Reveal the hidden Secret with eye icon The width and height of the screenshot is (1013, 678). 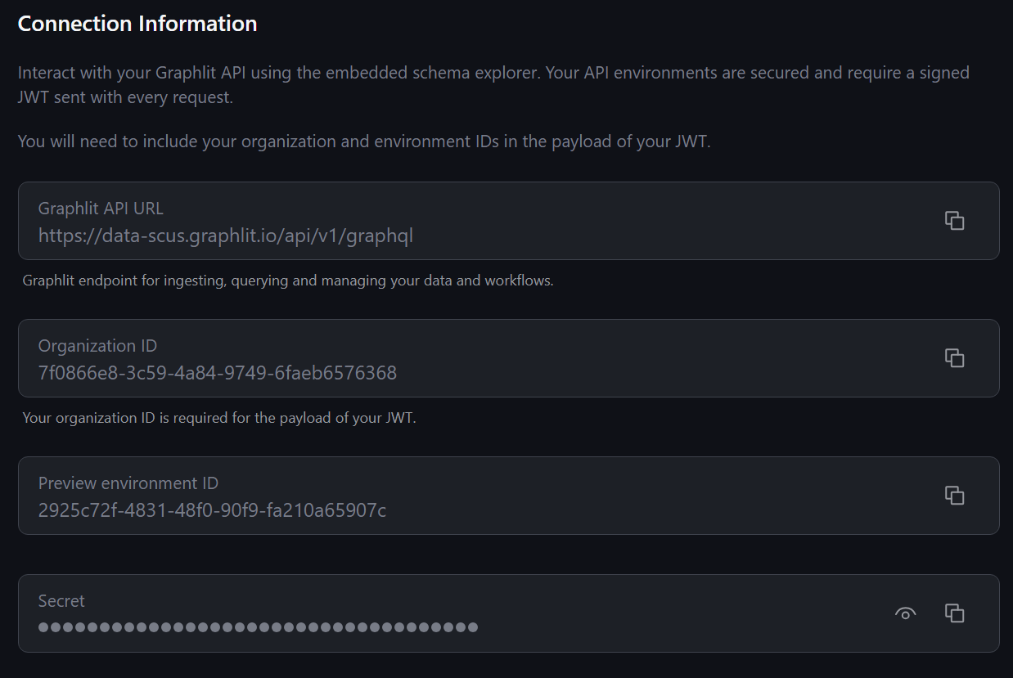[x=905, y=613]
